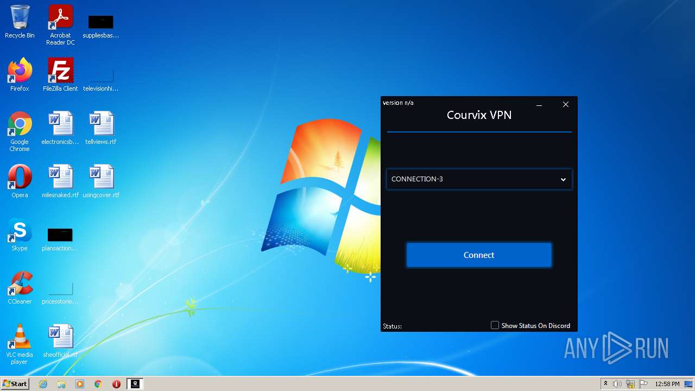This screenshot has height=391, width=695.
Task: Click the 'Status:' label in VPN window
Action: pyautogui.click(x=392, y=326)
